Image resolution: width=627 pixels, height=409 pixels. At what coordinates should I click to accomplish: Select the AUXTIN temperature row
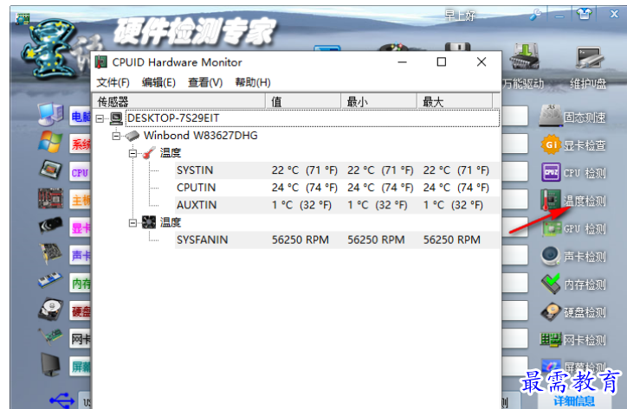coord(337,205)
